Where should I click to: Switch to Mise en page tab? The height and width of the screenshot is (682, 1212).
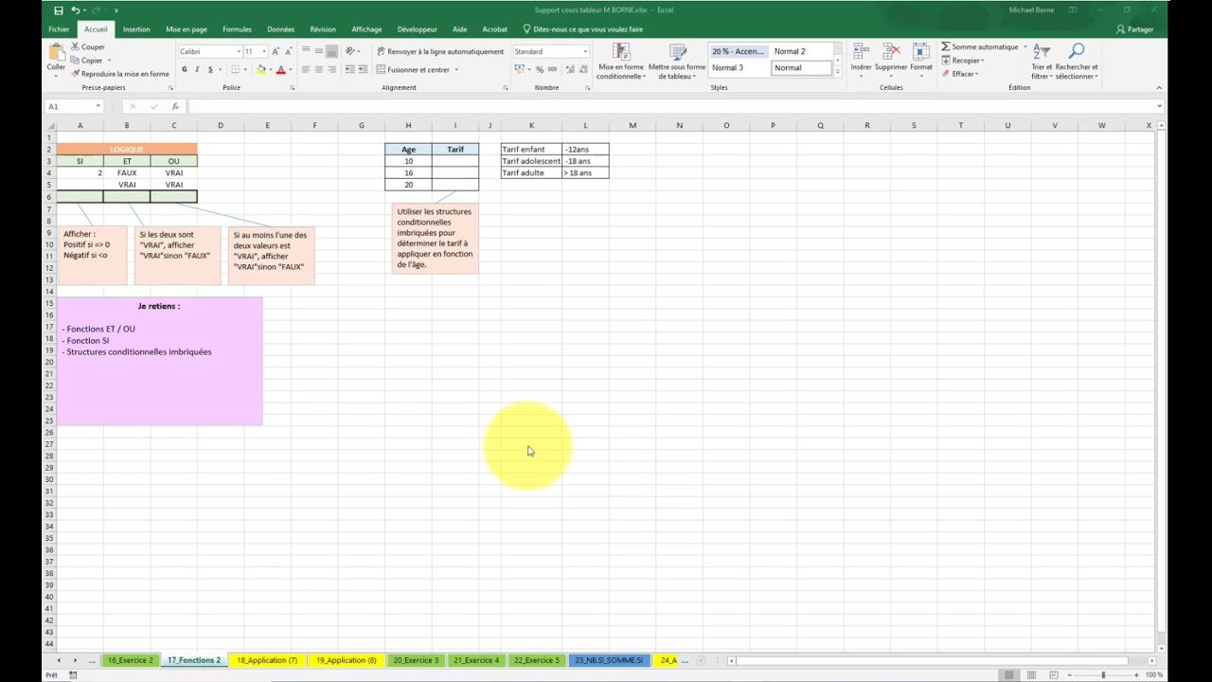pyautogui.click(x=187, y=29)
